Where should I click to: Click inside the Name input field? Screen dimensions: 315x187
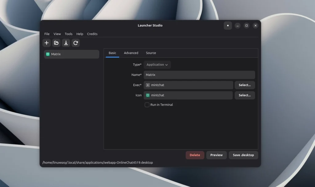pyautogui.click(x=199, y=75)
